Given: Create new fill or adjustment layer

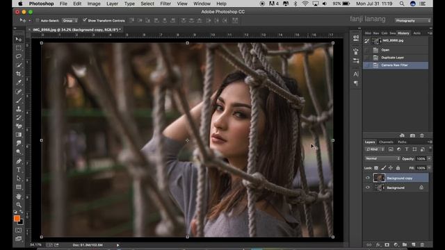Looking at the screenshot, I should tap(396, 244).
